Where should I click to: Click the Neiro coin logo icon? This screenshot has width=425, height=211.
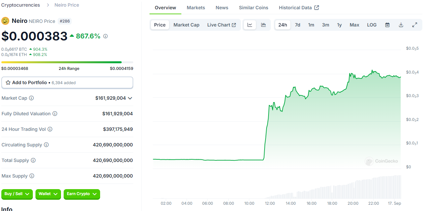pos(5,21)
